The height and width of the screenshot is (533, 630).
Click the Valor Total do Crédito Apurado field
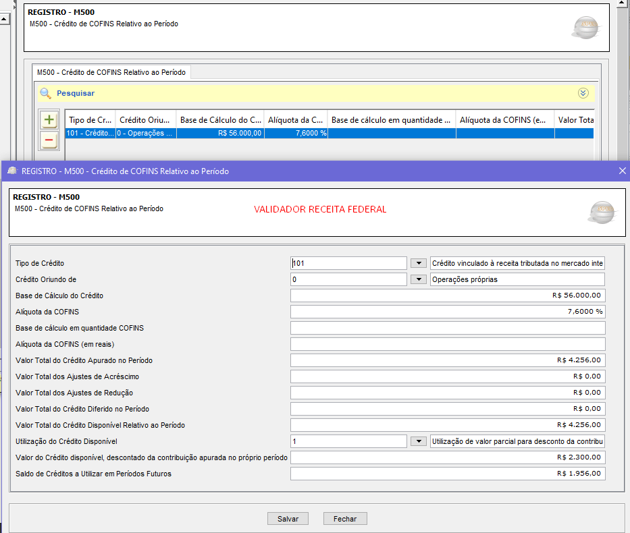point(448,360)
